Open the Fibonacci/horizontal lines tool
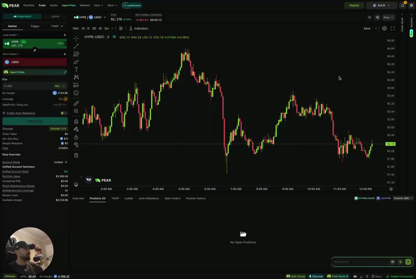 tap(76, 54)
